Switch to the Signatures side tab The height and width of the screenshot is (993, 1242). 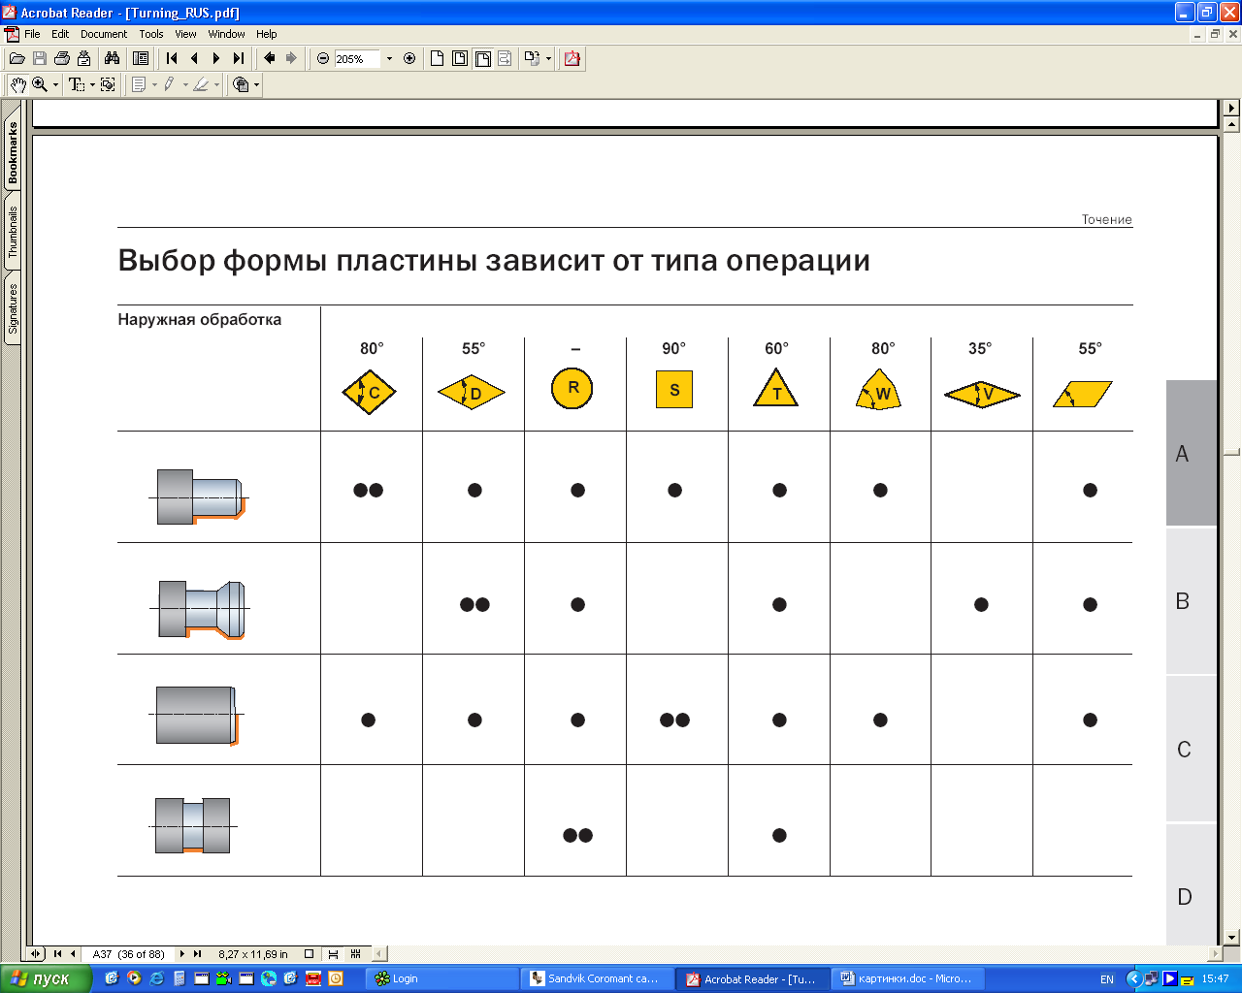coord(13,308)
